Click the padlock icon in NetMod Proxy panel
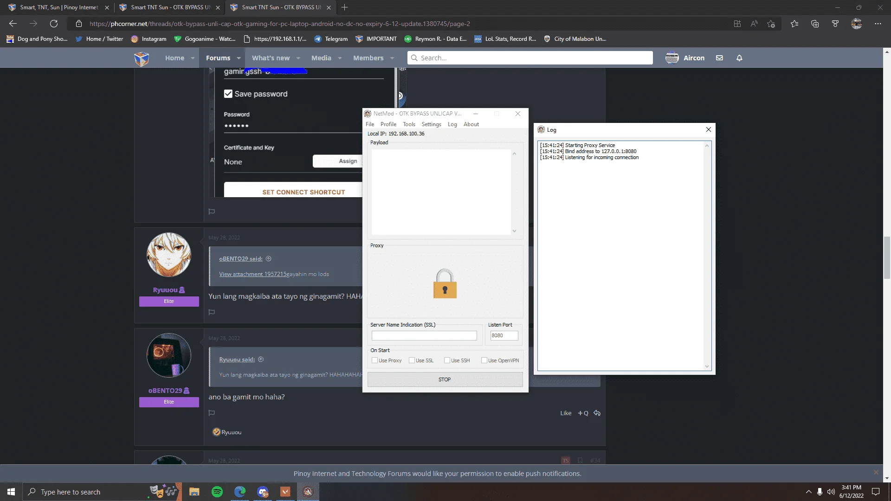Image resolution: width=891 pixels, height=501 pixels. 445,283
